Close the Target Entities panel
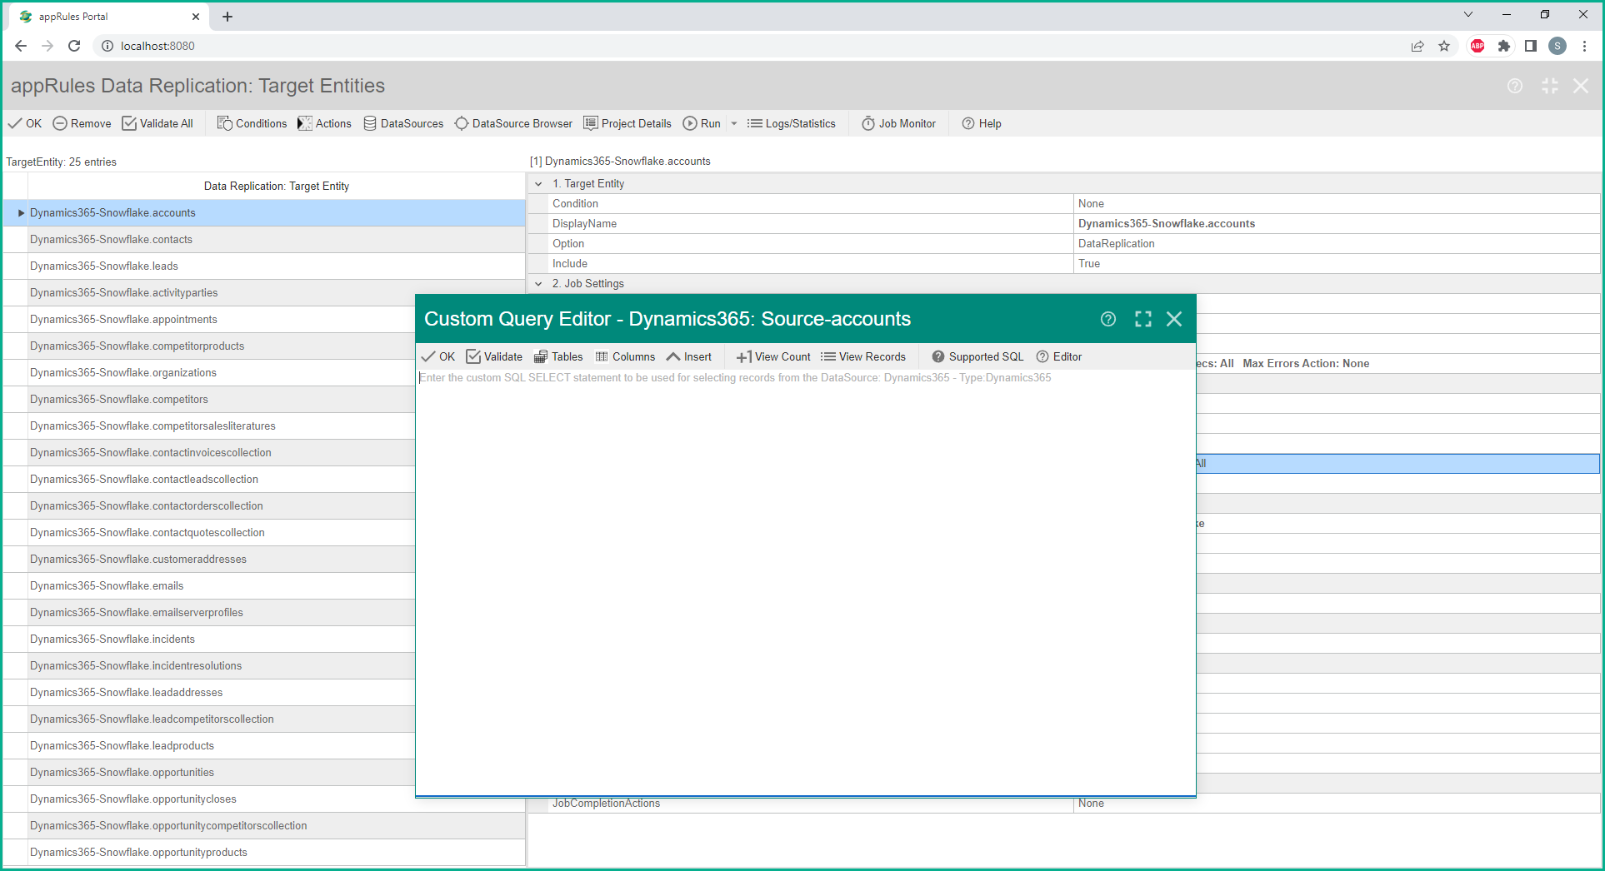 coord(1581,86)
